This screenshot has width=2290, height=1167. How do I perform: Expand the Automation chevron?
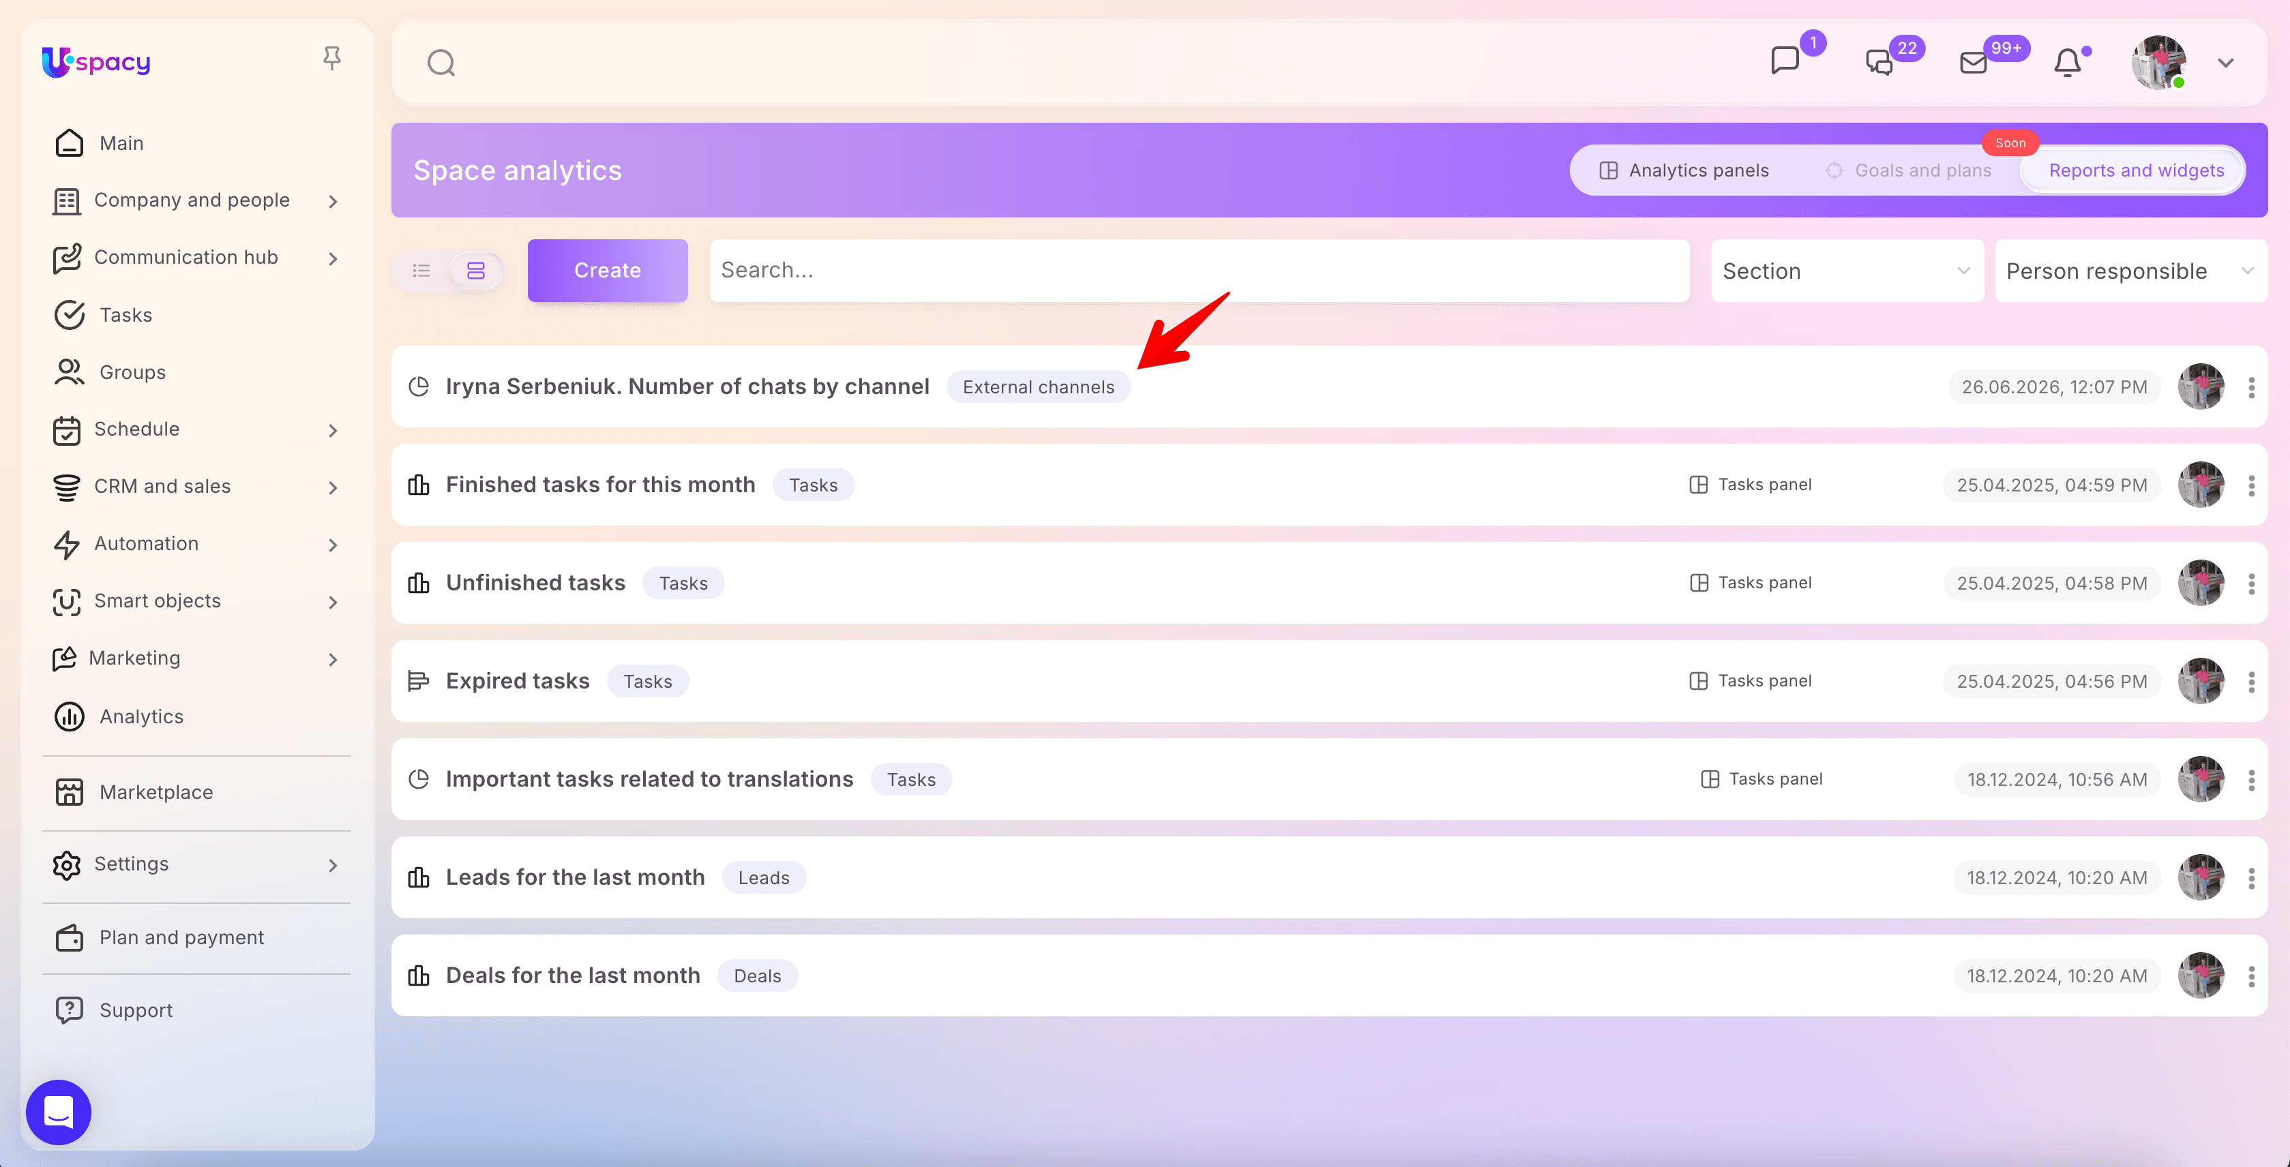tap(333, 545)
